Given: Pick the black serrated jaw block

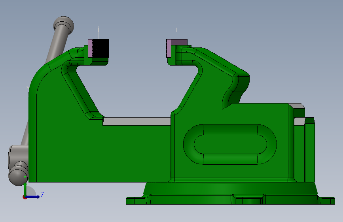Looking at the screenshot, I should coord(100,48).
